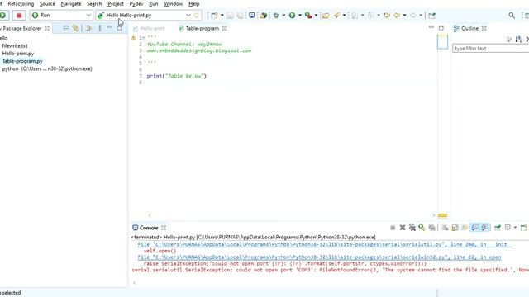Click Remove Launch X icon in Console

tap(403, 228)
